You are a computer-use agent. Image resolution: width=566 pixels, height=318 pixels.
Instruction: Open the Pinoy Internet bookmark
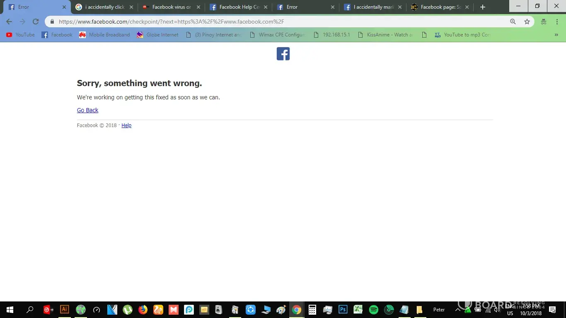click(x=214, y=35)
